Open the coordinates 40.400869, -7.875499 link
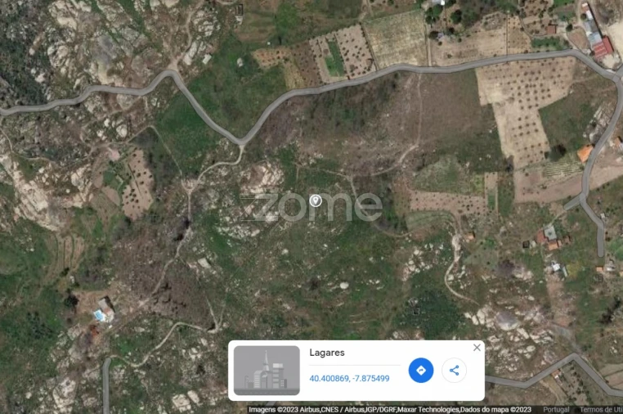The width and height of the screenshot is (623, 414). tap(349, 378)
